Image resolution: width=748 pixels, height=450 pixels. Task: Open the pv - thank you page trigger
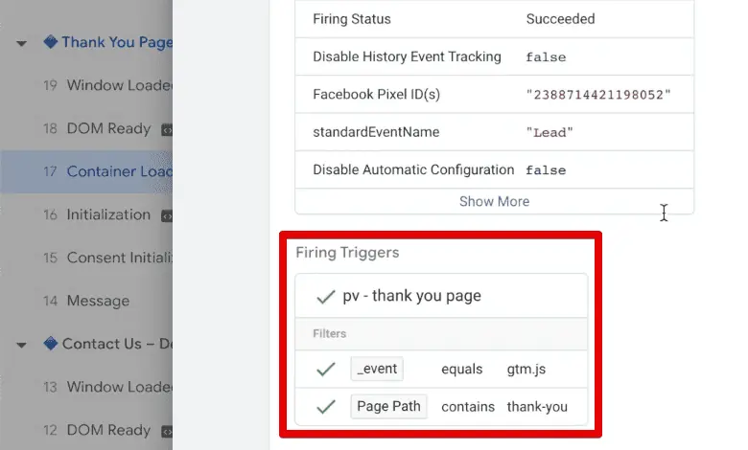click(x=412, y=297)
